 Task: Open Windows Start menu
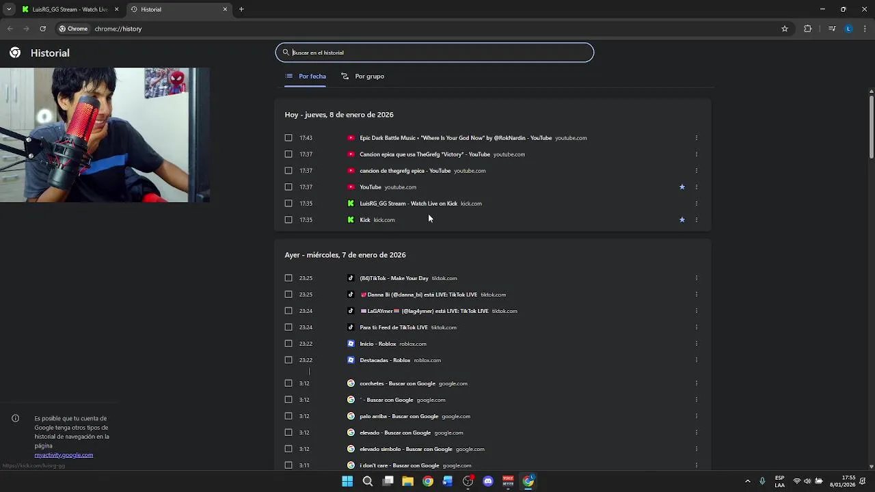coord(347,481)
